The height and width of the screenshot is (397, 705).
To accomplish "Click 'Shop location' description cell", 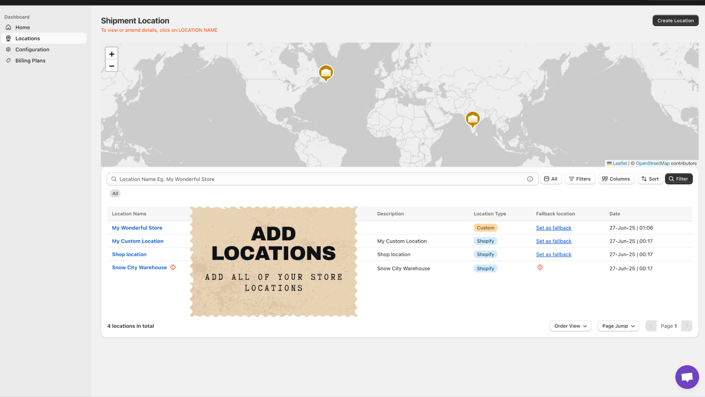I will tap(393, 255).
